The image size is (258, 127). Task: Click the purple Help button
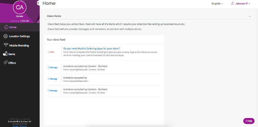click(x=249, y=121)
